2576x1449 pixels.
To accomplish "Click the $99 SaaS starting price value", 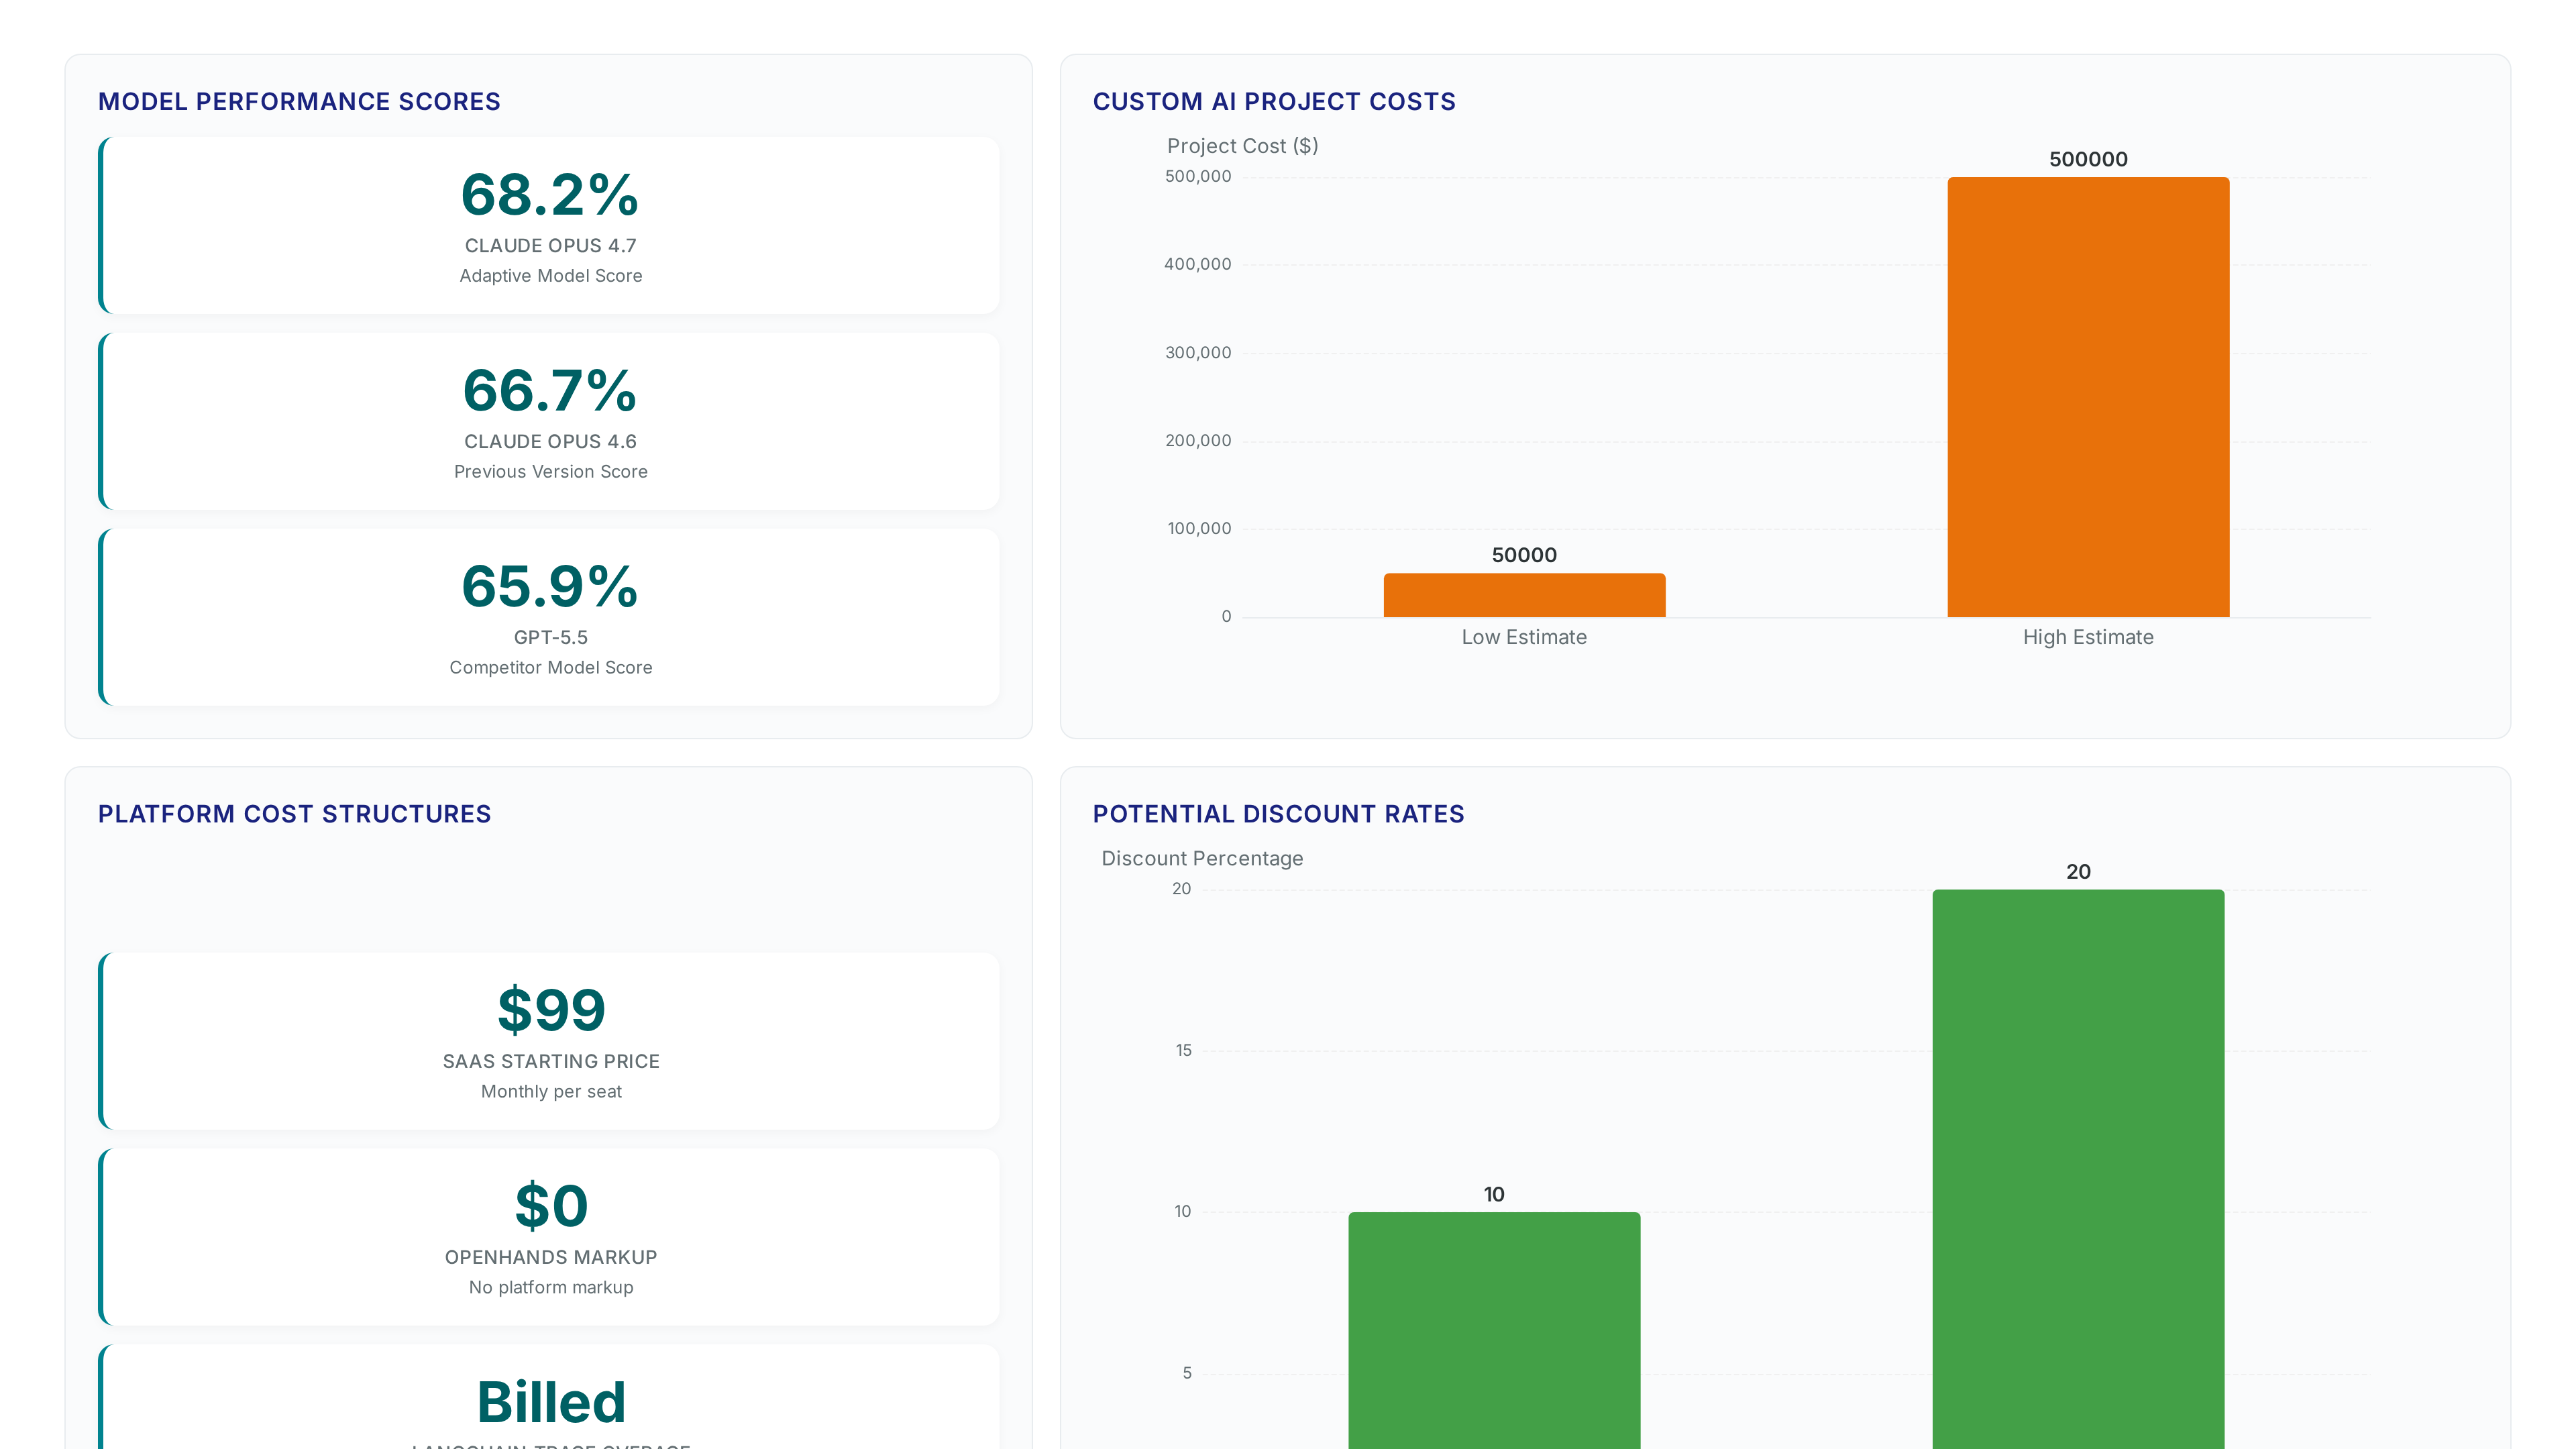I will pyautogui.click(x=551, y=1010).
